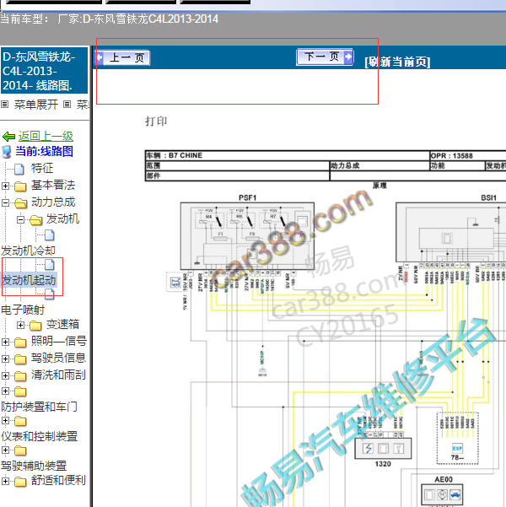The image size is (506, 507).
Task: Click the 刷新当前页 refresh link
Action: coord(397,62)
